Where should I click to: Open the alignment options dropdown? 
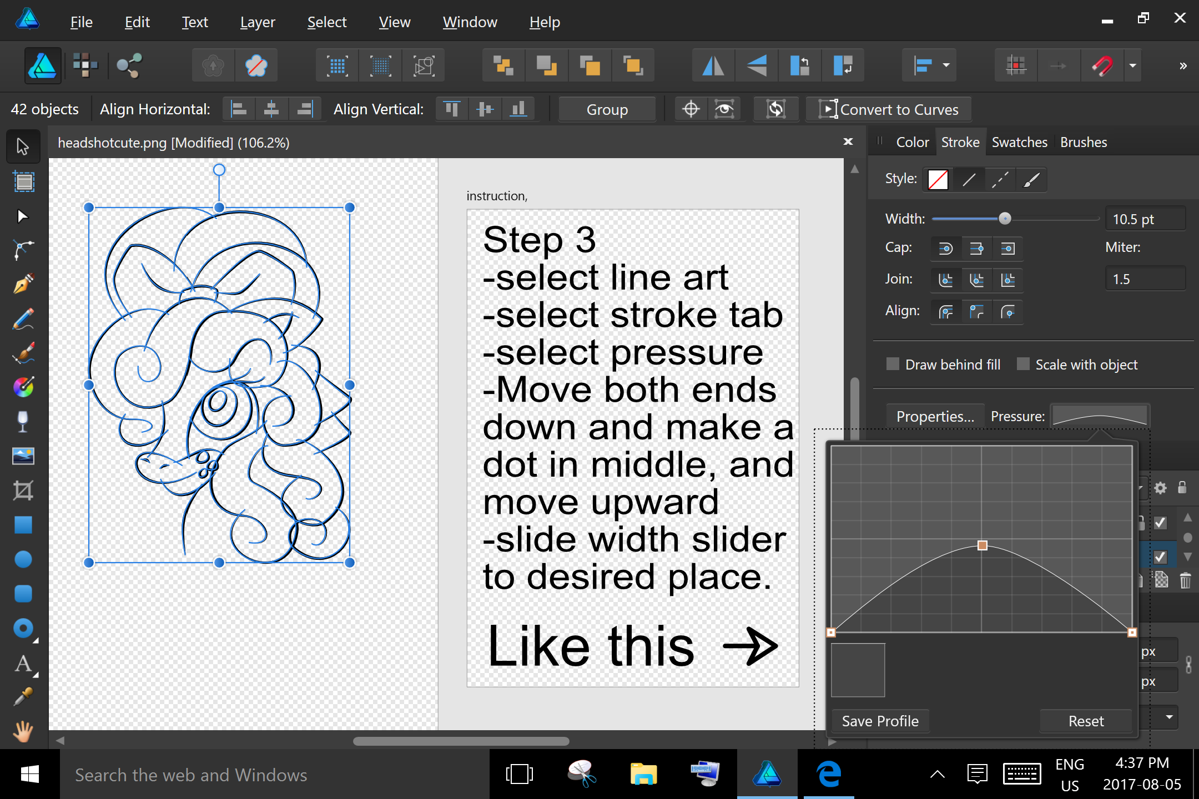click(x=945, y=65)
